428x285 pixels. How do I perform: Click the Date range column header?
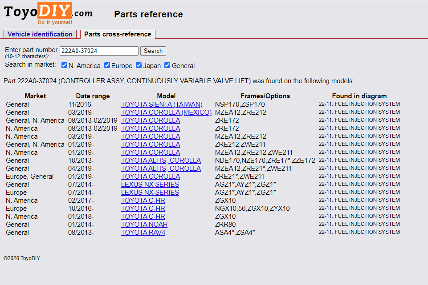pyautogui.click(x=93, y=96)
